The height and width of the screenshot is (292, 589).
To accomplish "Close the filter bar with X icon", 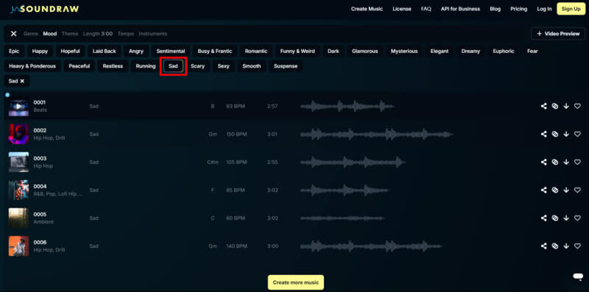I will (13, 34).
